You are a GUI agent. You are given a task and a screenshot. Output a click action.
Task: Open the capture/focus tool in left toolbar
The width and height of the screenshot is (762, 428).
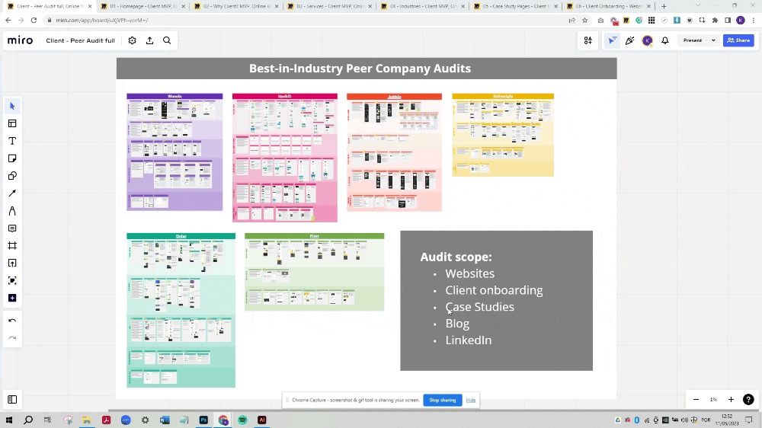click(12, 280)
